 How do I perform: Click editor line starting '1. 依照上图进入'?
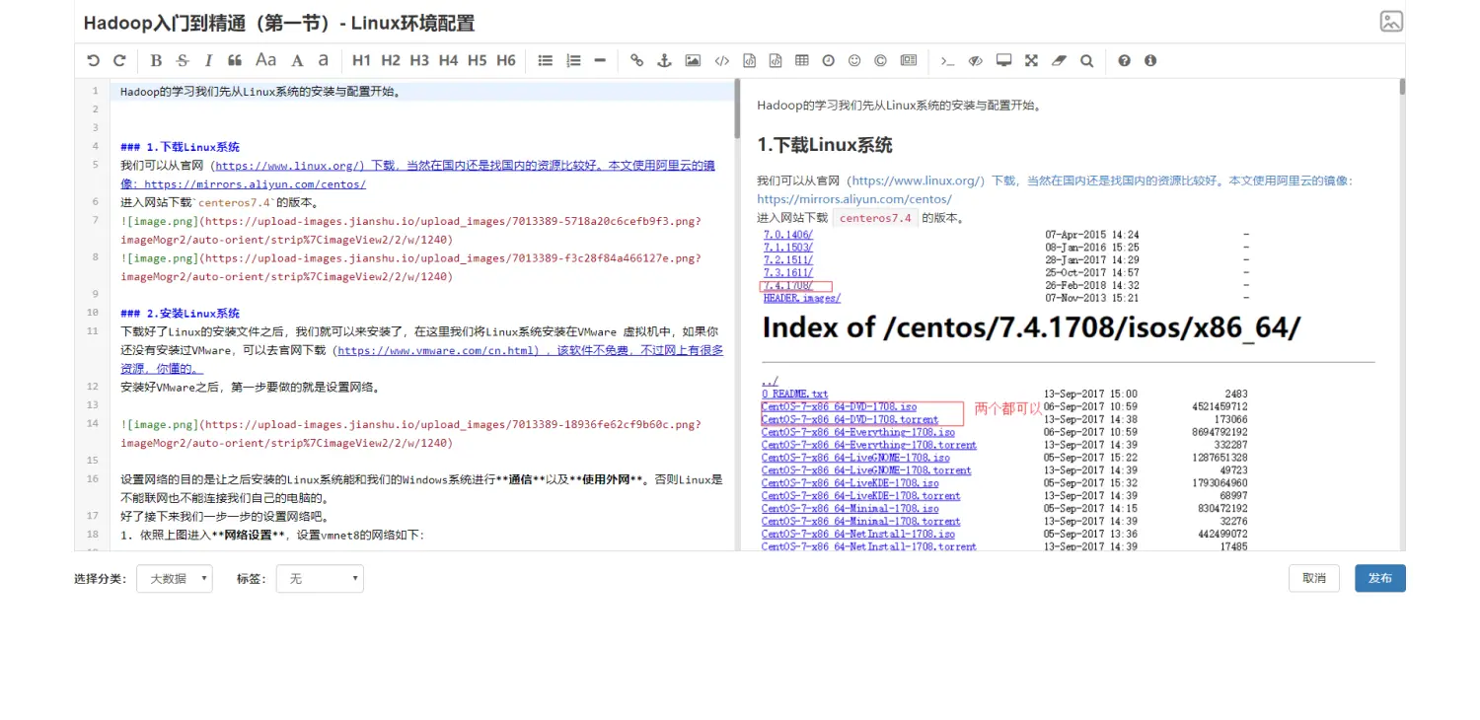coord(271,536)
